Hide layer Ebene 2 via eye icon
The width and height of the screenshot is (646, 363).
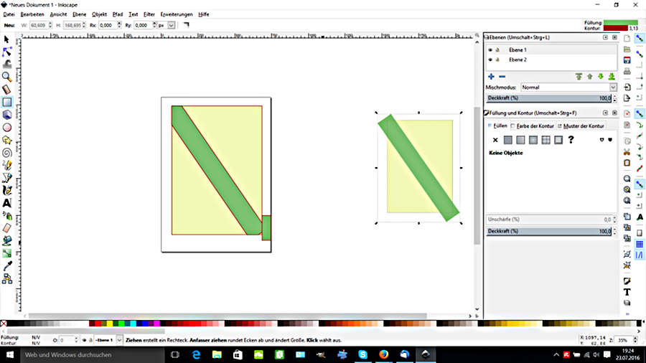pyautogui.click(x=490, y=60)
